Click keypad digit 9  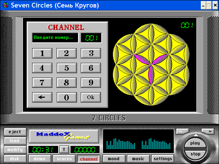click(x=91, y=83)
